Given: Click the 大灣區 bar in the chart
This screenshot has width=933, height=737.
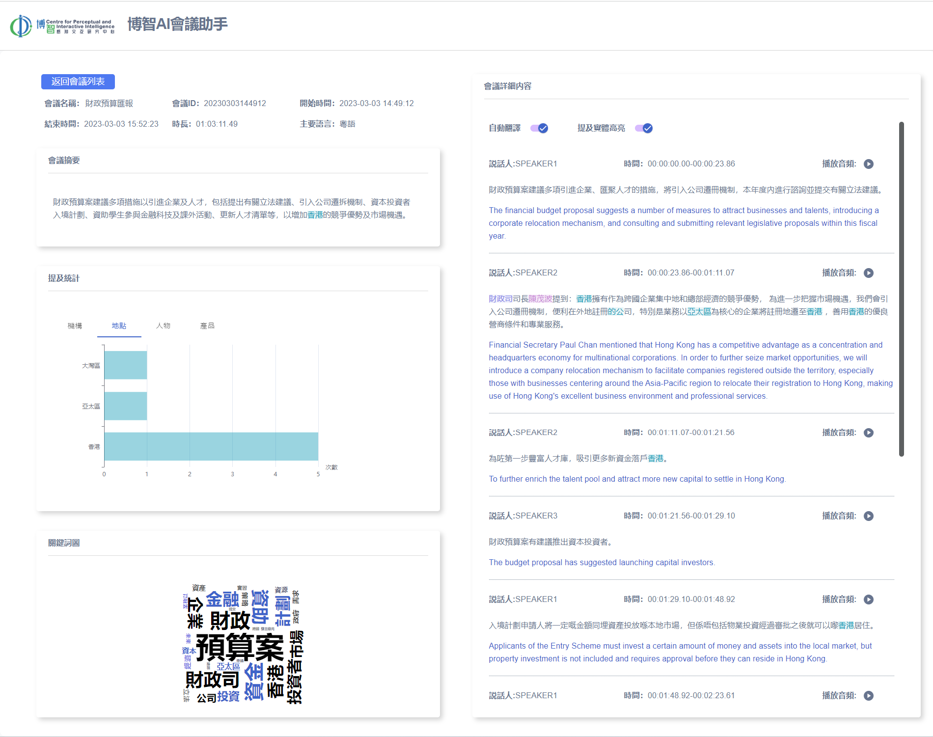Looking at the screenshot, I should [126, 365].
